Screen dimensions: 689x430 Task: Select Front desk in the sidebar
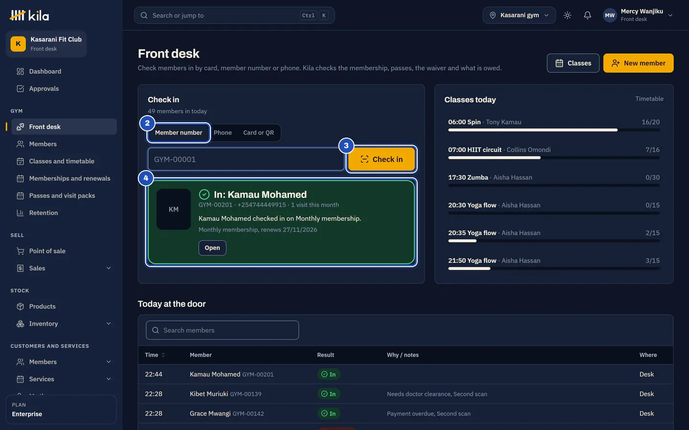(x=64, y=127)
